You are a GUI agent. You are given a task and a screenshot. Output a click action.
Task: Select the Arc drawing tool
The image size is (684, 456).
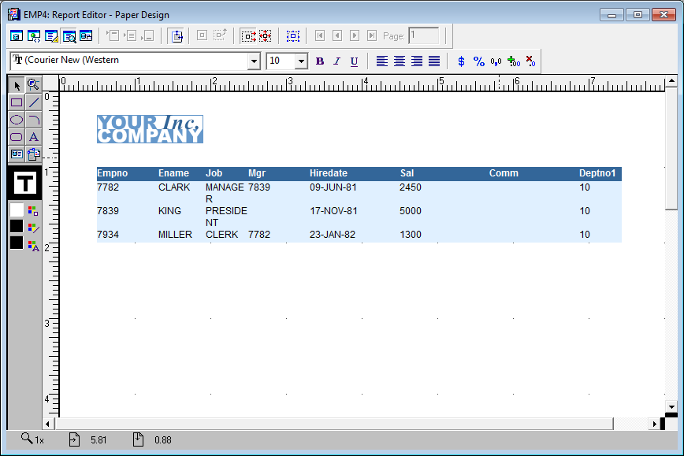click(34, 120)
